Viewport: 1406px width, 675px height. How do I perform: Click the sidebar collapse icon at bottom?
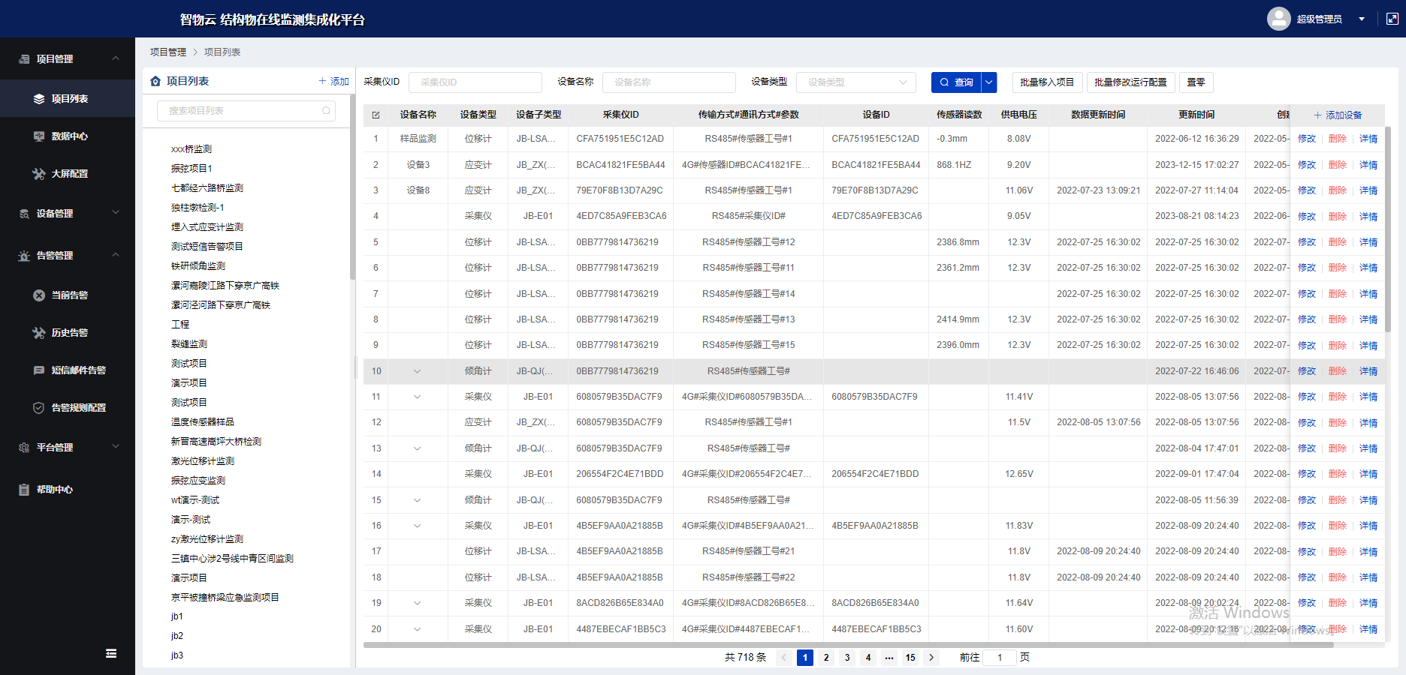pyautogui.click(x=111, y=653)
